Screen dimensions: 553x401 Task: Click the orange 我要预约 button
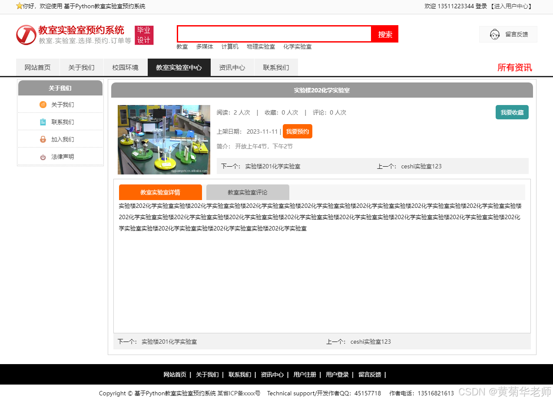[297, 131]
